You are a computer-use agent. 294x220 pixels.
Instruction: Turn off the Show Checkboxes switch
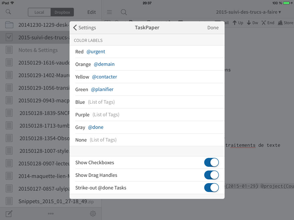(x=211, y=162)
